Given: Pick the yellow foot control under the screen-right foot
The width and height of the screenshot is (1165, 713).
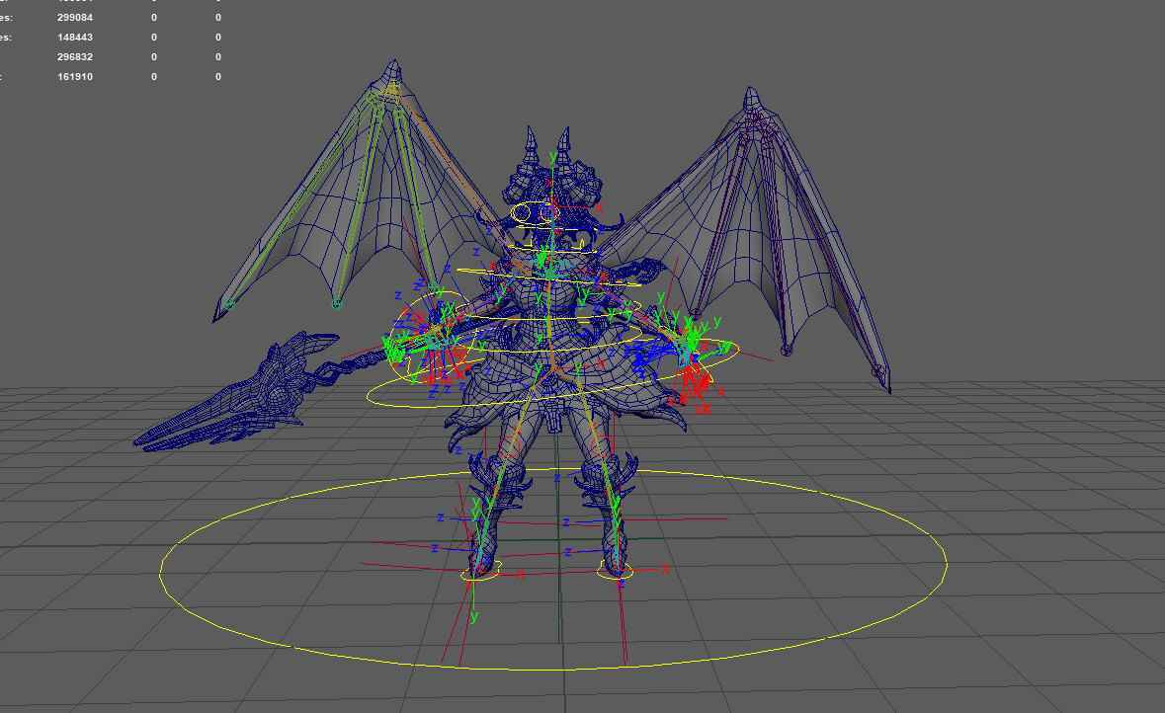Looking at the screenshot, I should [x=616, y=571].
